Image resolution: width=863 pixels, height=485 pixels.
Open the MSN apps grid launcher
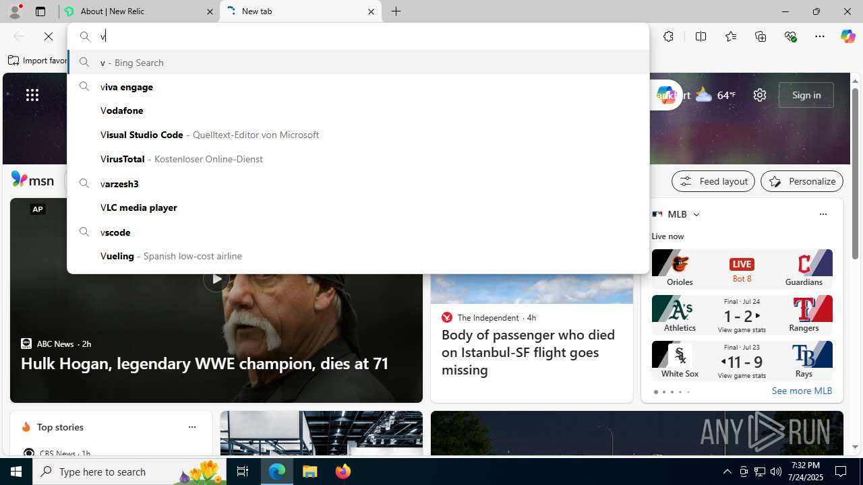coord(32,95)
